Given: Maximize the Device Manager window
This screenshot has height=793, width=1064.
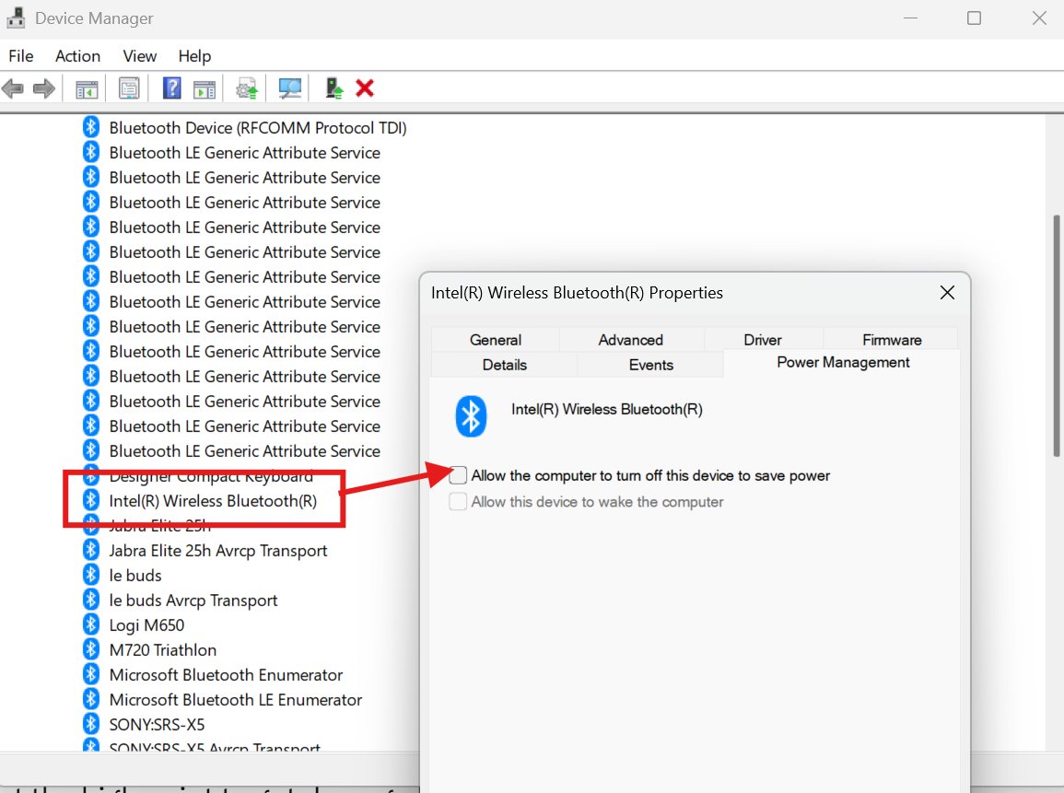Looking at the screenshot, I should 974,18.
